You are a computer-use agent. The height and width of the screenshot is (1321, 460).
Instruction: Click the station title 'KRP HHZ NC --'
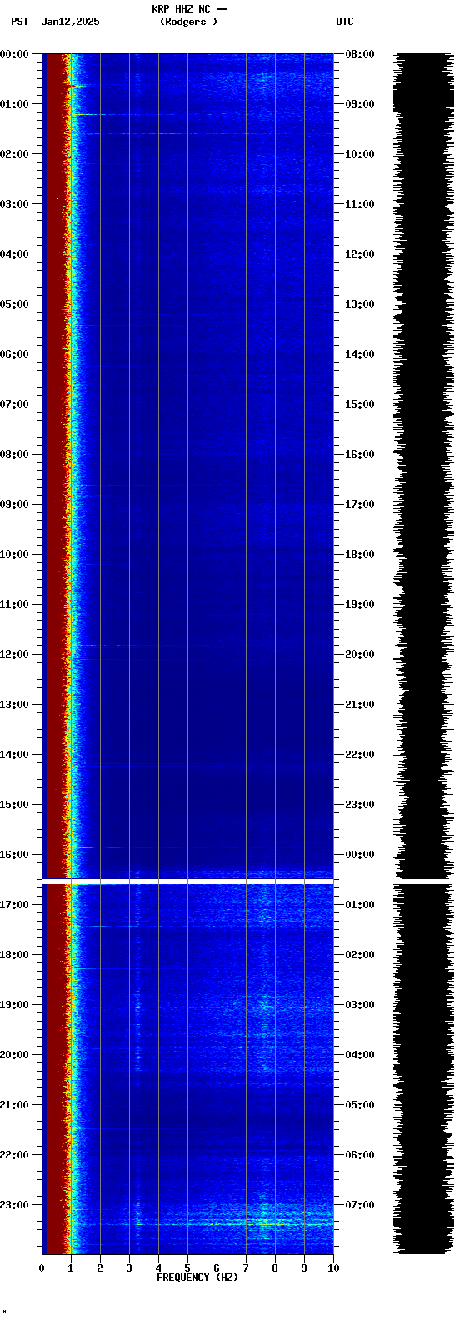pos(190,9)
